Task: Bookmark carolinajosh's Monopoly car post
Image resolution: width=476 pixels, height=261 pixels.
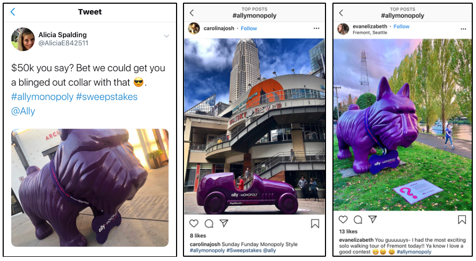Action: 315,224
